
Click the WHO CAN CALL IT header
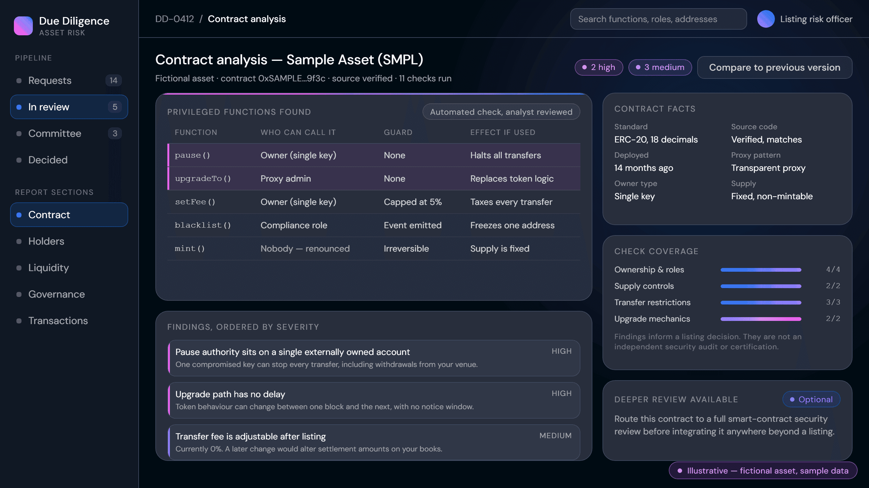[298, 132]
